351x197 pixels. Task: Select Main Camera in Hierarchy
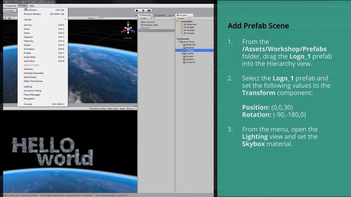pos(148,22)
